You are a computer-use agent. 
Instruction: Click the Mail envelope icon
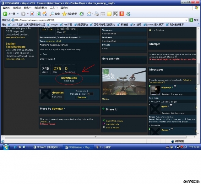pyautogui.click(x=89, y=14)
